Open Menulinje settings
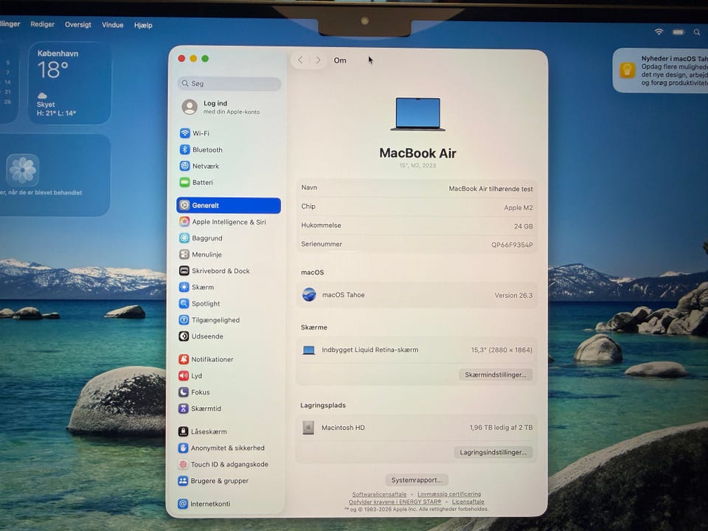The height and width of the screenshot is (531, 708). tap(201, 254)
